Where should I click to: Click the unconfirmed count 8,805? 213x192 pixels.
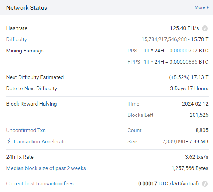click(202, 130)
